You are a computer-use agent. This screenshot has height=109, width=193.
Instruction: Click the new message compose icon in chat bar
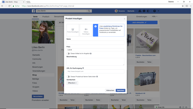[183, 107]
